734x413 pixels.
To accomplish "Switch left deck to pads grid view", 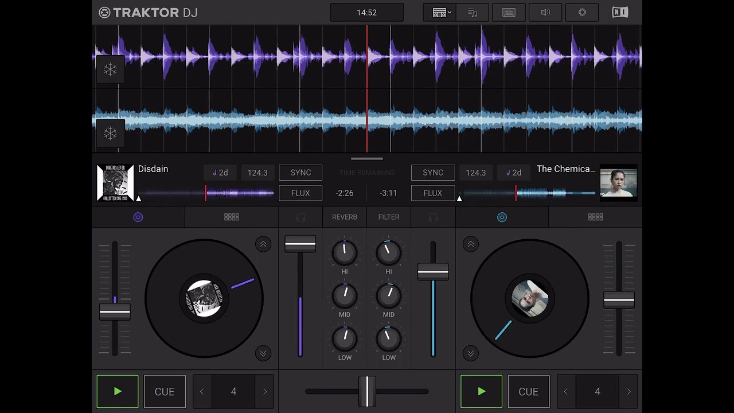I will 232,217.
